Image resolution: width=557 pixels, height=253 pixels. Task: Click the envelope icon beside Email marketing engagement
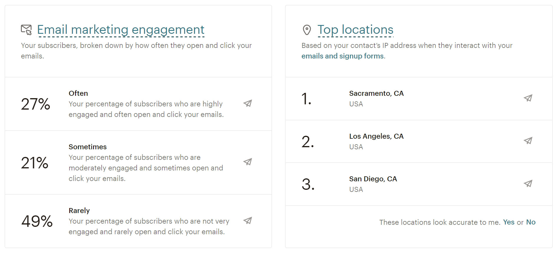coord(27,30)
